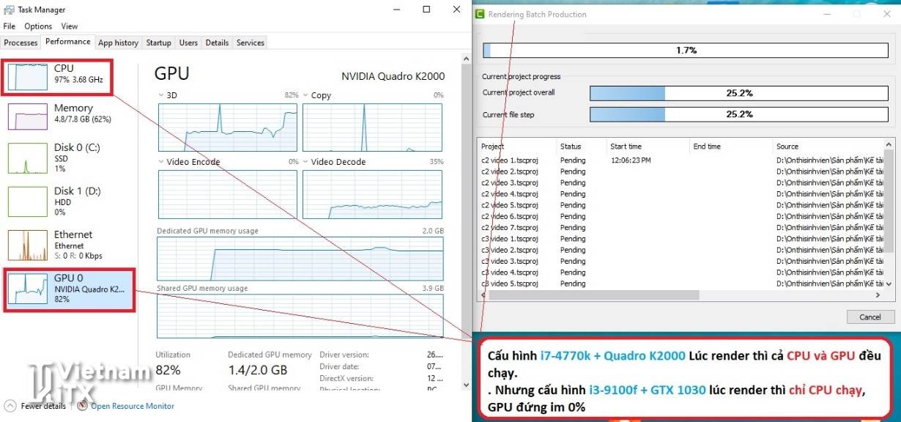Expand the 3D graph engine dropdown
Image resolution: width=901 pixels, height=422 pixels.
[x=162, y=95]
